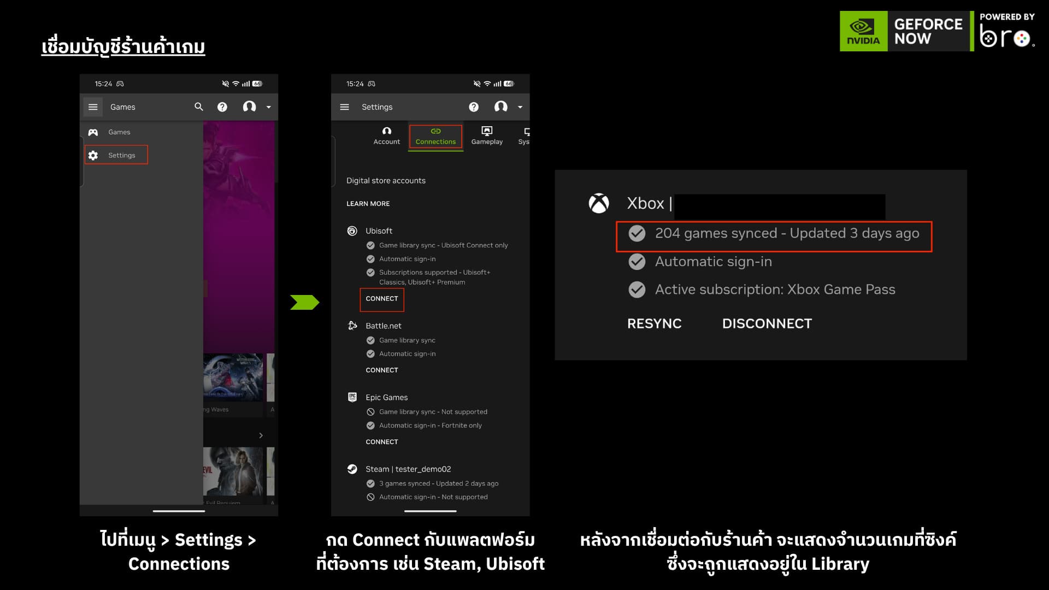
Task: Tap the search magnifier icon in Games header
Action: [x=199, y=107]
